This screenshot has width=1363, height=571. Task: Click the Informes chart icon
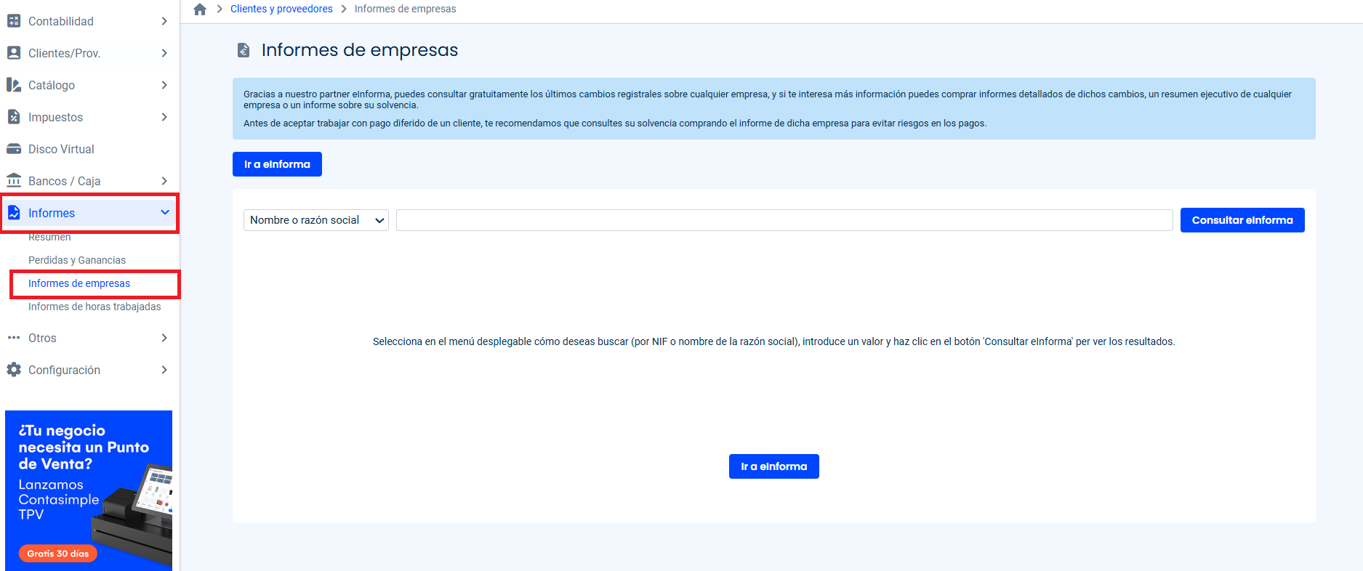click(14, 213)
